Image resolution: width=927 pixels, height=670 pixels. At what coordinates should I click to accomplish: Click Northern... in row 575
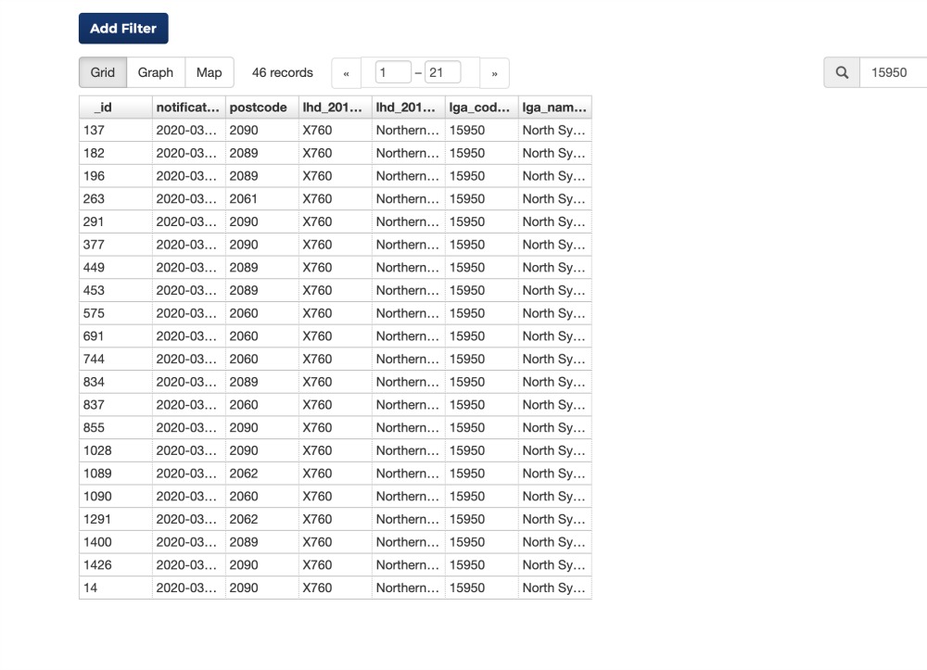[408, 313]
